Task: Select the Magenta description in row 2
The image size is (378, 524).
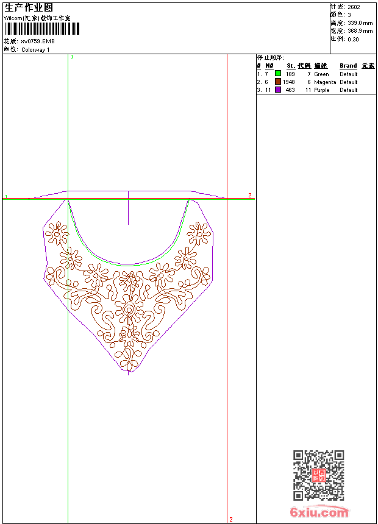Action: tap(325, 82)
